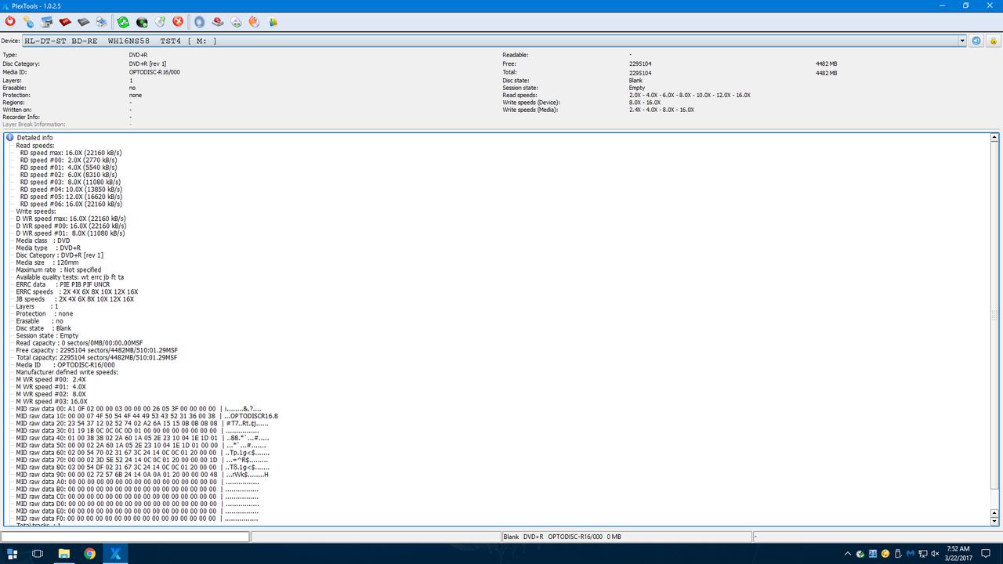Click the PlexTools X taskbar icon

(116, 553)
